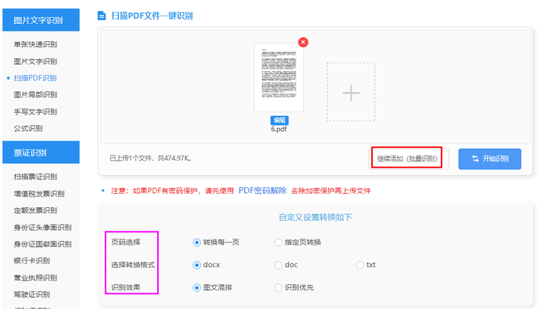Screen dimensions: 539x309
Task: Open the PDF密码解除 link
Action: click(x=262, y=191)
